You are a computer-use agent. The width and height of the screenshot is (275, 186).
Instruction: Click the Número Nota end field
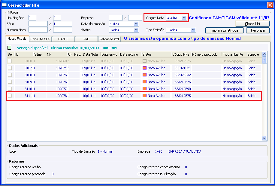[x=63, y=30]
